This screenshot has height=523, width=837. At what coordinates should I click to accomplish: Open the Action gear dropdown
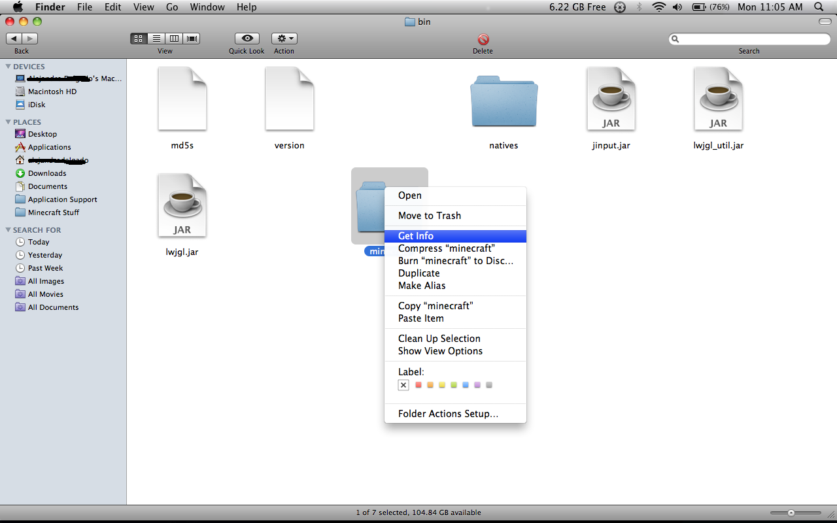(x=284, y=39)
